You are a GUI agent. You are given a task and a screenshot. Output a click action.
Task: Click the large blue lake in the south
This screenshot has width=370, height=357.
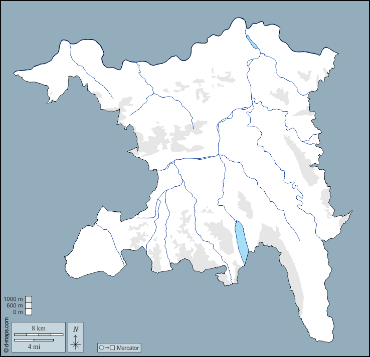coord(241,242)
